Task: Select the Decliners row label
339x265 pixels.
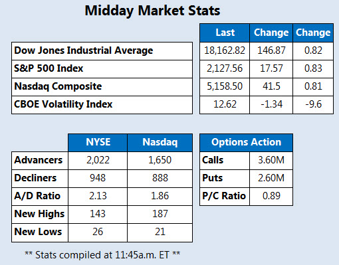Action: (x=35, y=178)
